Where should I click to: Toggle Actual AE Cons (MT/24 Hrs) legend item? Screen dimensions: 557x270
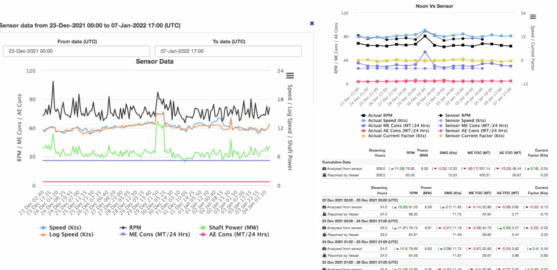pos(395,130)
